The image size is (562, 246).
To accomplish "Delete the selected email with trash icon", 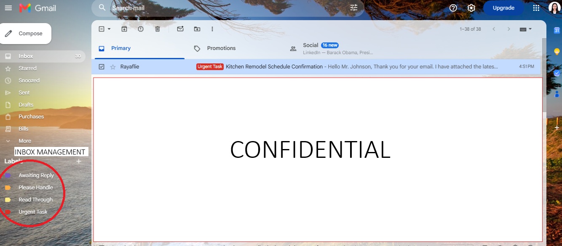I will pos(158,29).
